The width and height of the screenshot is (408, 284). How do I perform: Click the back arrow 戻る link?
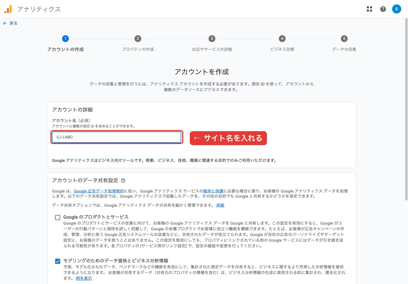[10, 23]
